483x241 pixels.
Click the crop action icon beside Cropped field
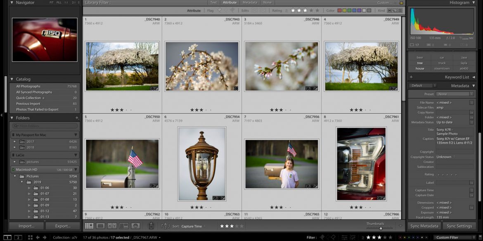click(x=471, y=208)
